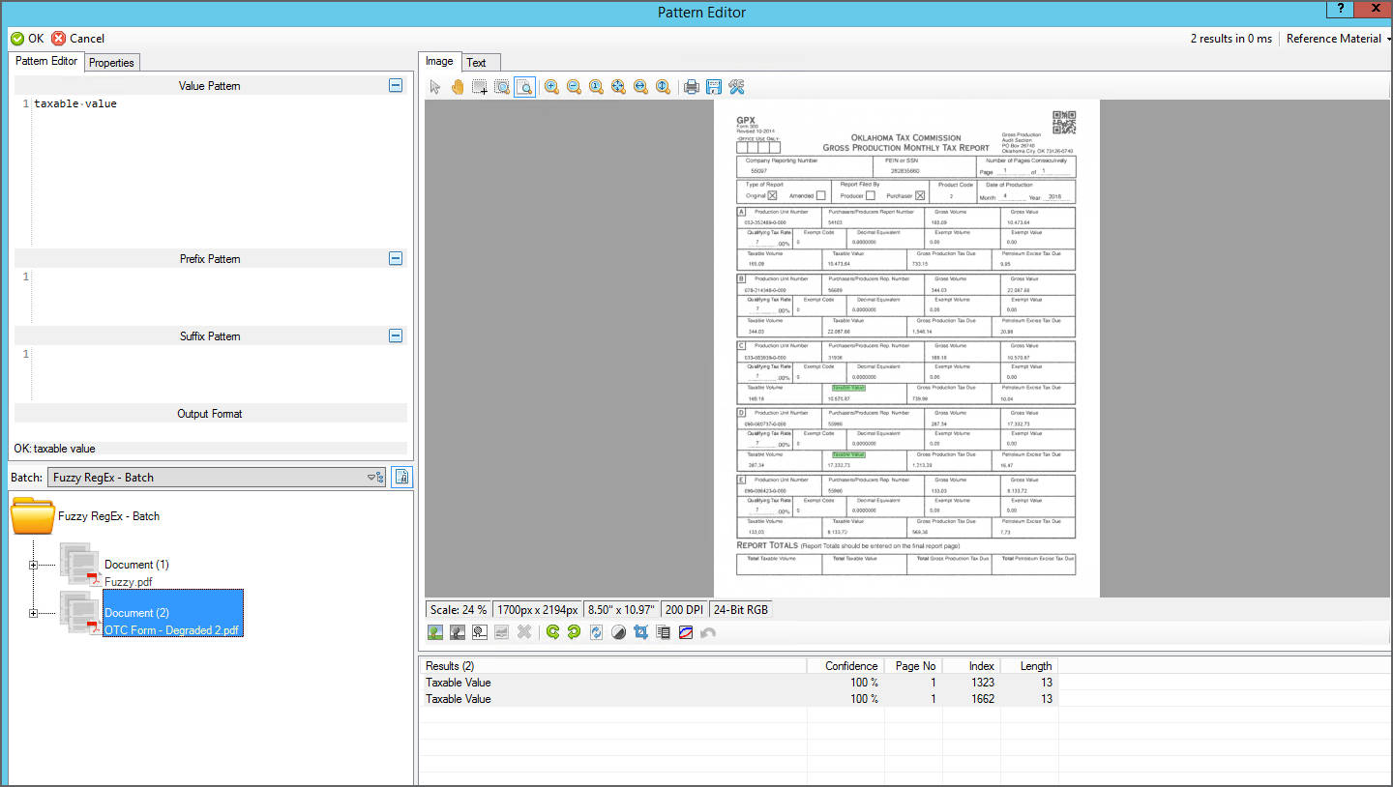The width and height of the screenshot is (1393, 787).
Task: Switch to the Properties tab
Action: pos(111,63)
